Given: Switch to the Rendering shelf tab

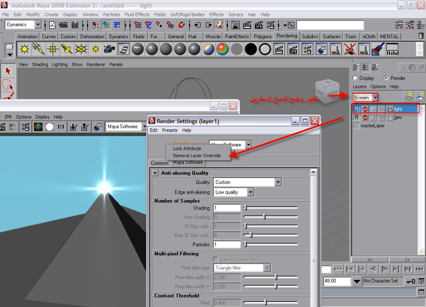Looking at the screenshot, I should (287, 36).
